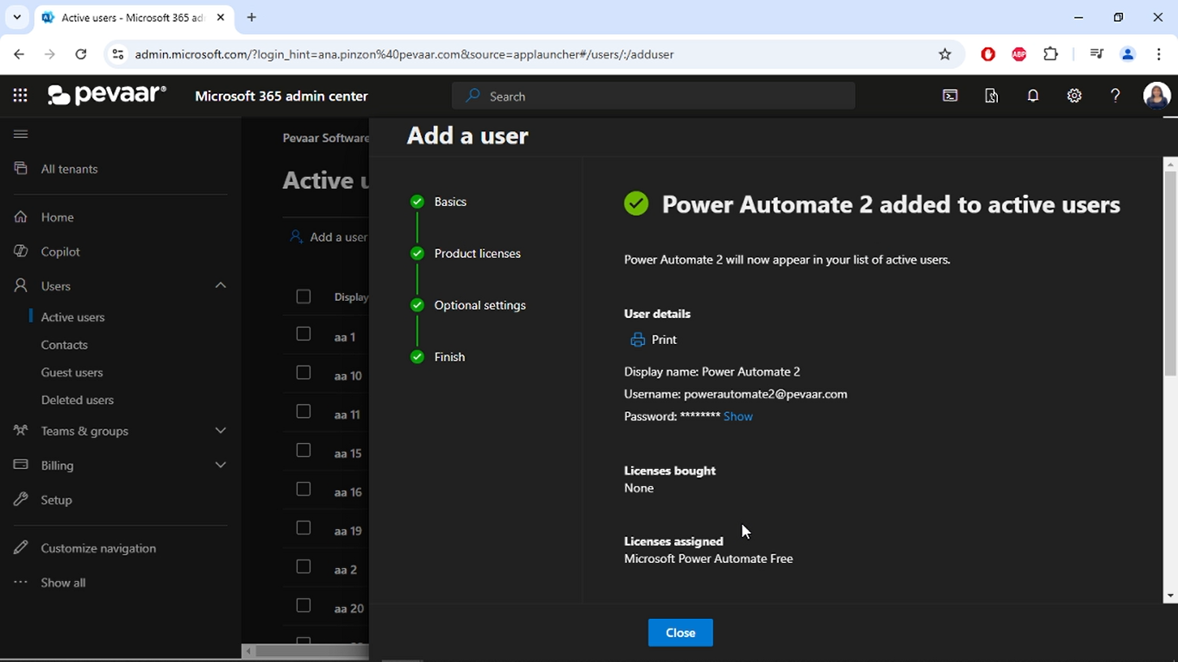Reload the page
Viewport: 1178px width, 662px height.
click(81, 54)
